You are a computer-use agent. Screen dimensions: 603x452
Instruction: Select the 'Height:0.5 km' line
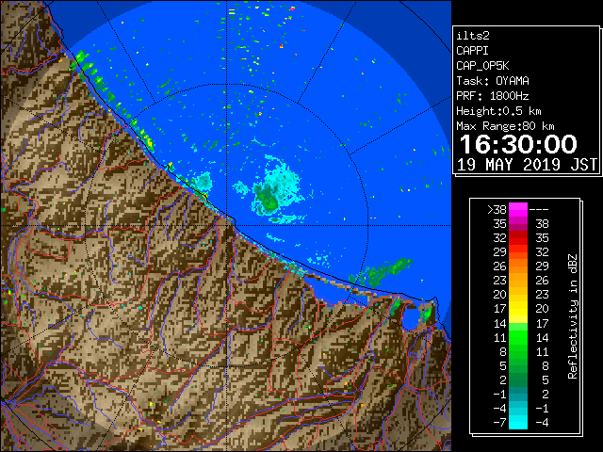498,111
